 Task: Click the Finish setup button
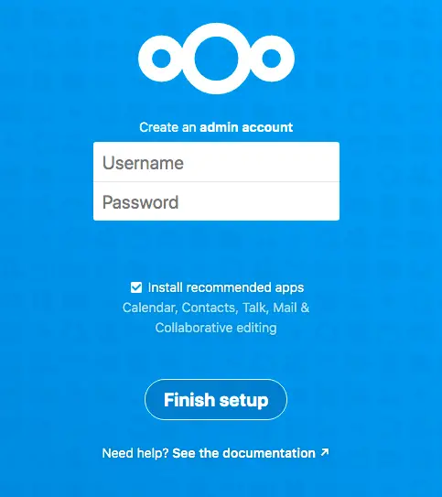(216, 399)
